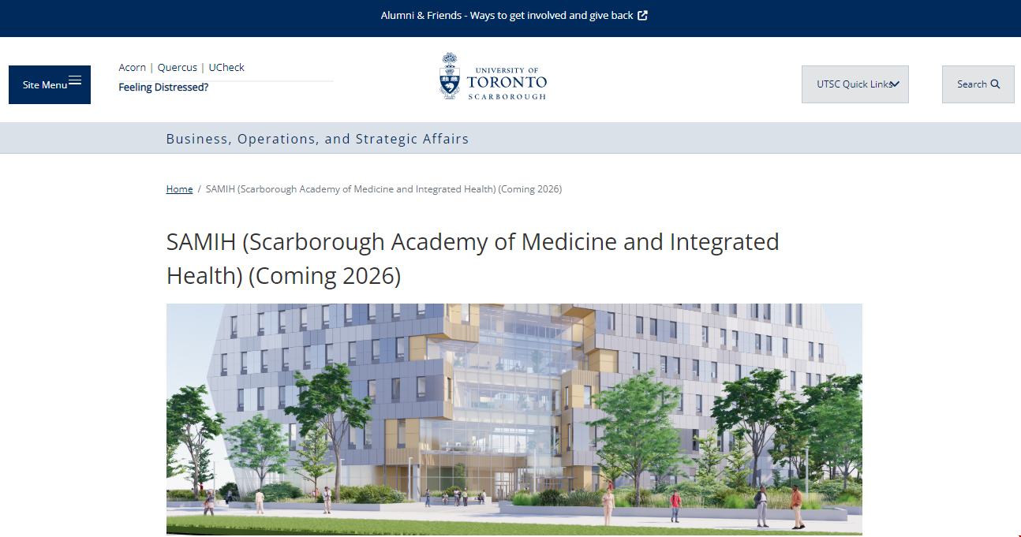The height and width of the screenshot is (537, 1021).
Task: Open Business, Operations, and Strategic Affairs heading
Action: click(317, 139)
